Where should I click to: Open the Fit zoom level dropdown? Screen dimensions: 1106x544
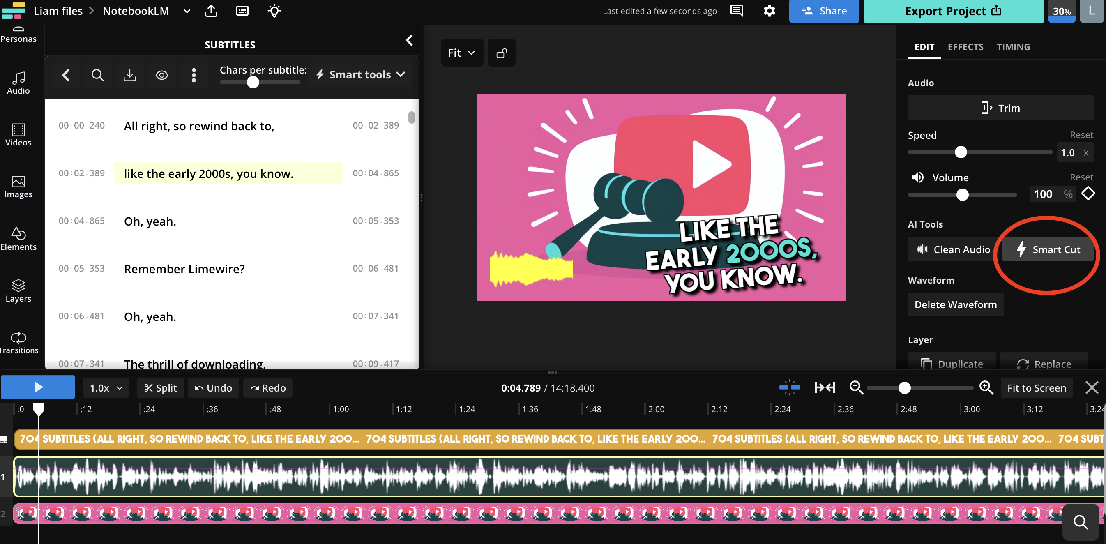(x=461, y=52)
